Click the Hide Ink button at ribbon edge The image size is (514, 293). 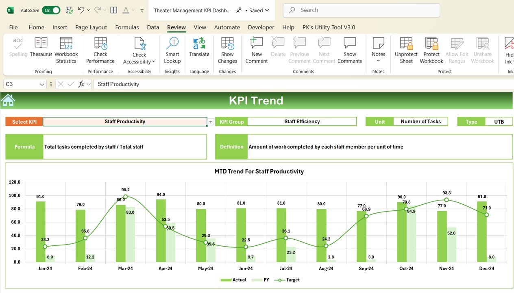[509, 50]
